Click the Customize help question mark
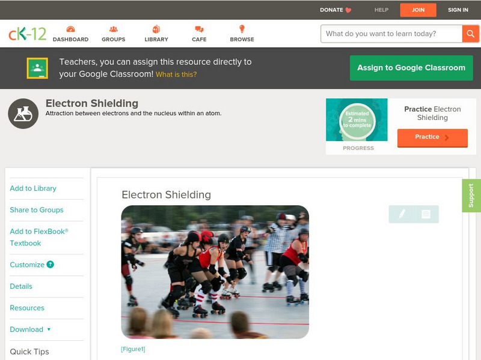Viewport: 481px width, 360px height. click(51, 265)
